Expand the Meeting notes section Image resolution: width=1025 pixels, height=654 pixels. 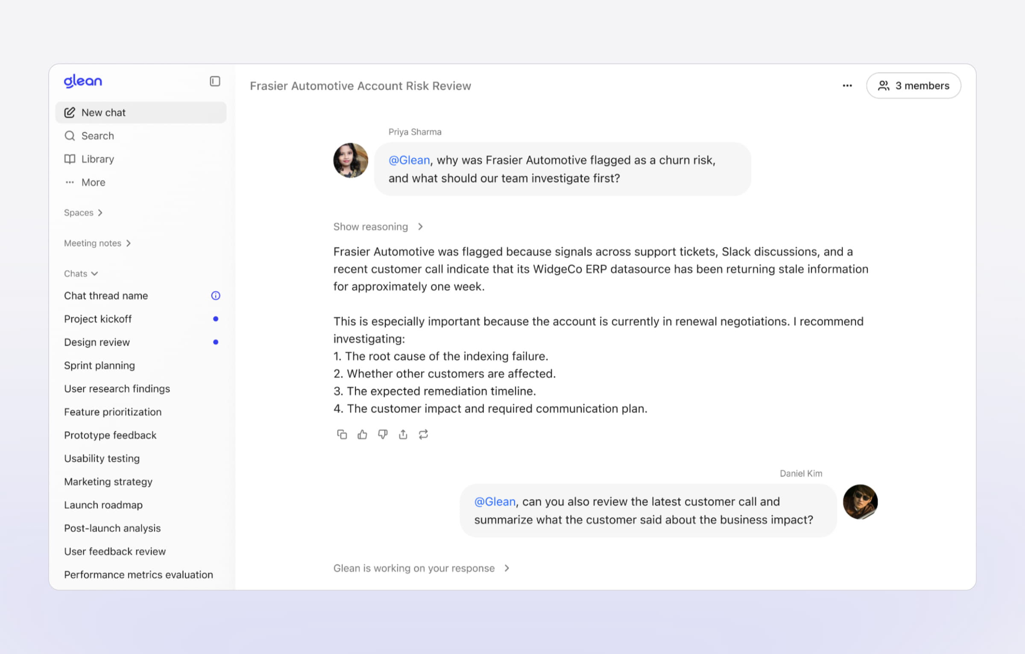97,243
